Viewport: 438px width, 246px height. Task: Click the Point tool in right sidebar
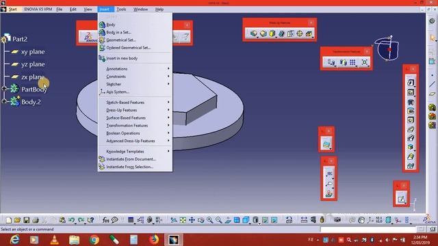tap(432, 75)
